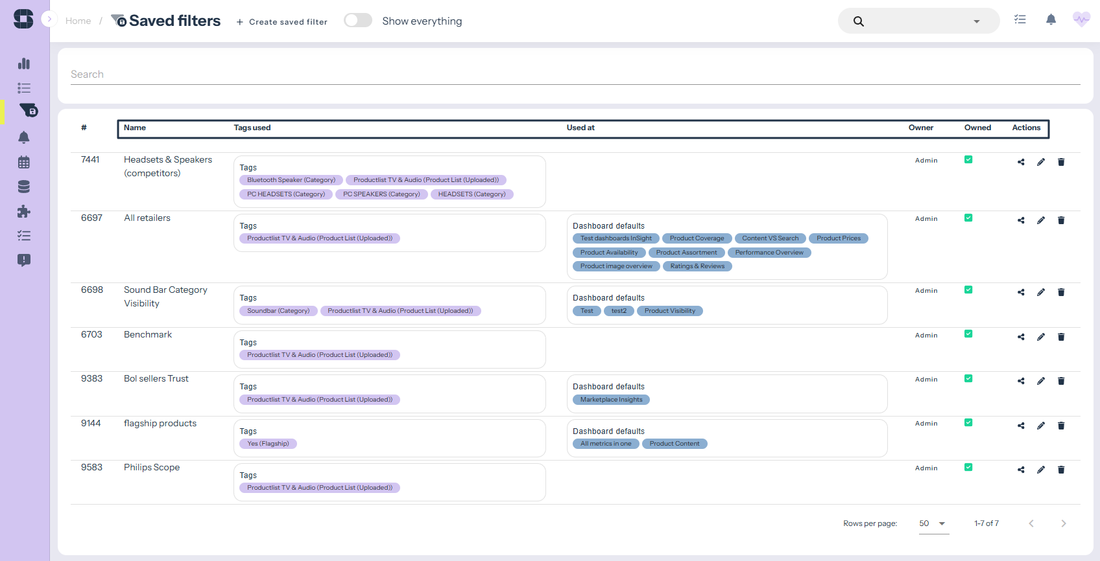Sort table by Name column header
This screenshot has width=1100, height=561.
[x=135, y=128]
